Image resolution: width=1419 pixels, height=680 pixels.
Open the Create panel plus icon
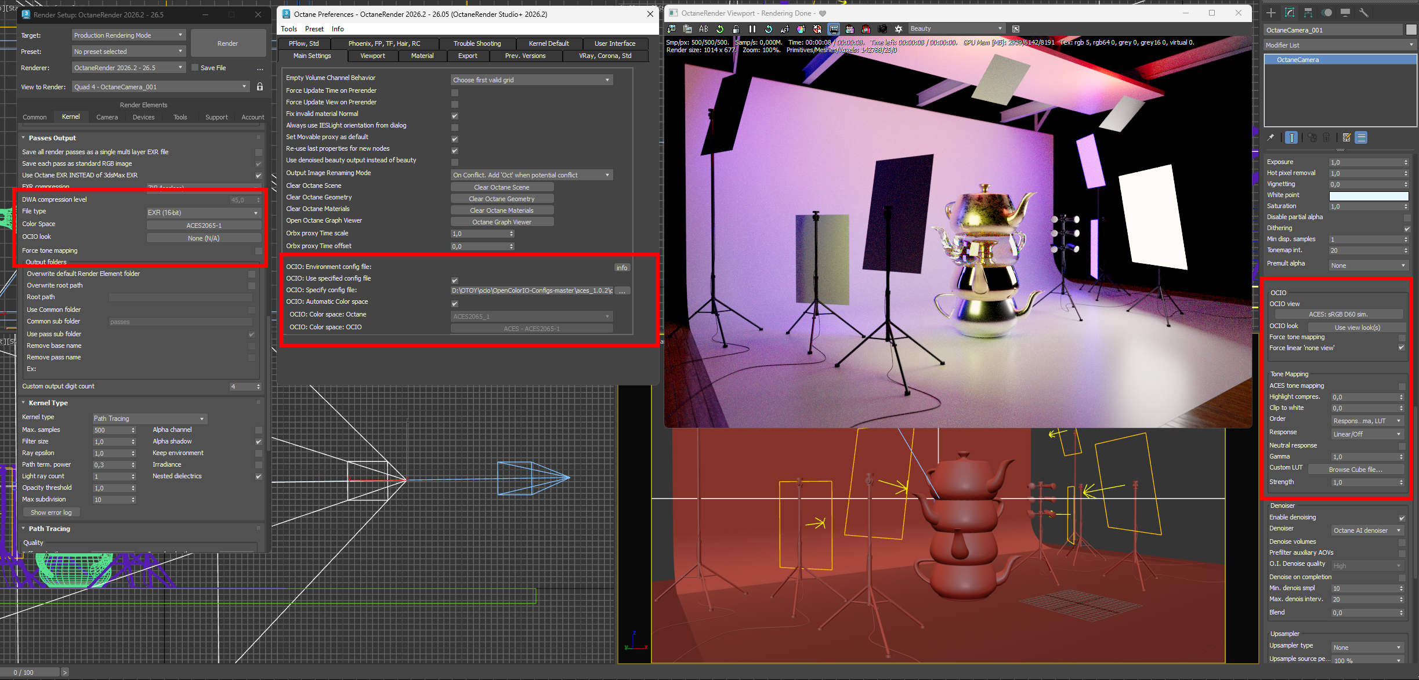coord(1271,13)
